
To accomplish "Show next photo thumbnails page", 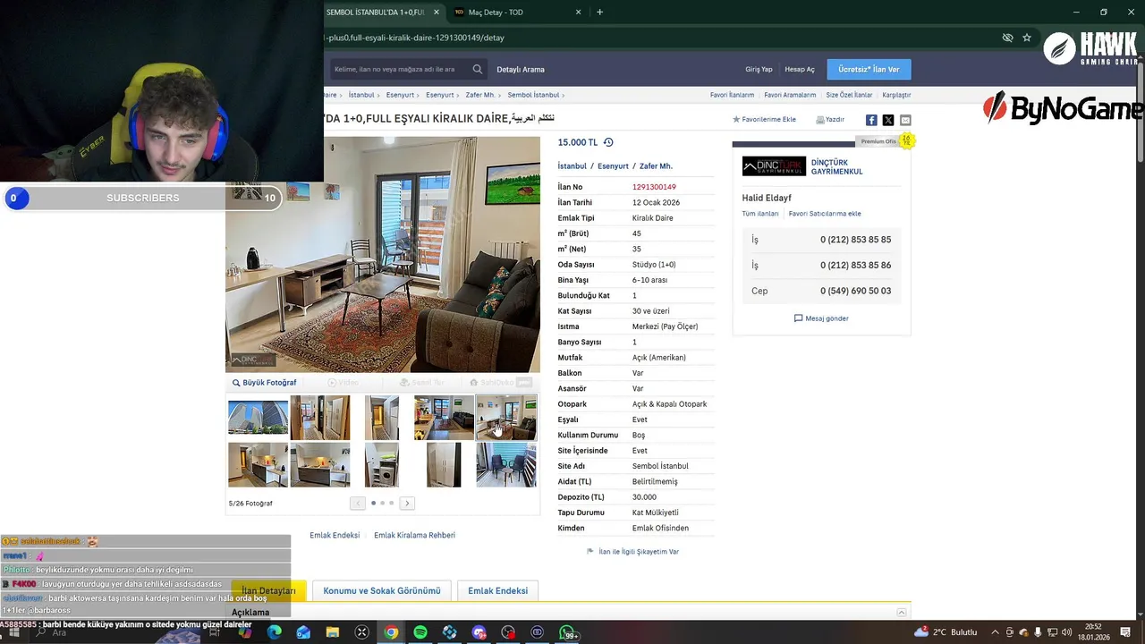I will pyautogui.click(x=407, y=504).
